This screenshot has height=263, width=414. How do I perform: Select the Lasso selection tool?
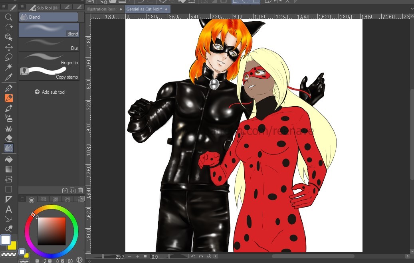pyautogui.click(x=9, y=57)
